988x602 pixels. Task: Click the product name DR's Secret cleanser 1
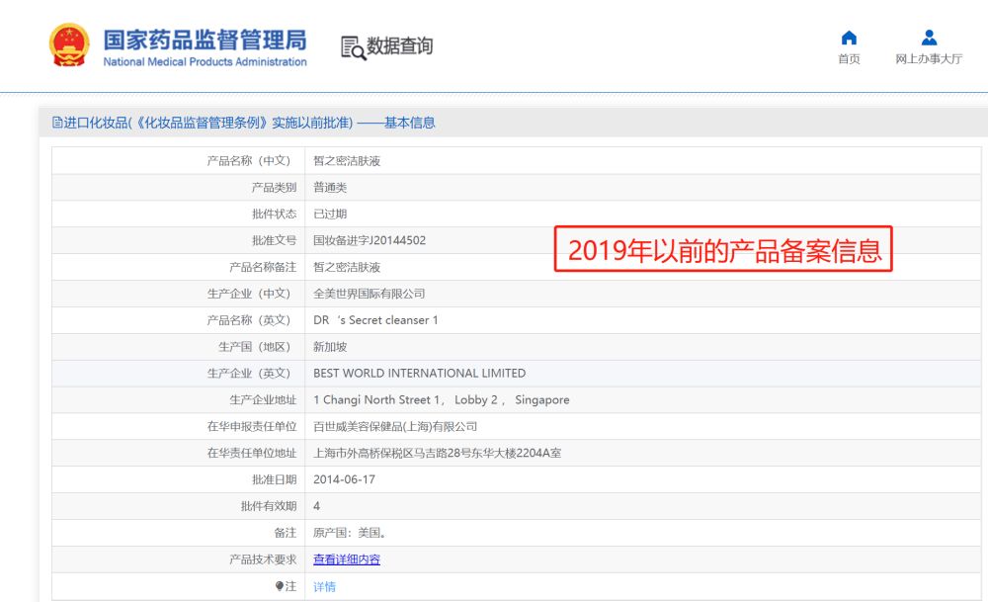click(x=375, y=320)
